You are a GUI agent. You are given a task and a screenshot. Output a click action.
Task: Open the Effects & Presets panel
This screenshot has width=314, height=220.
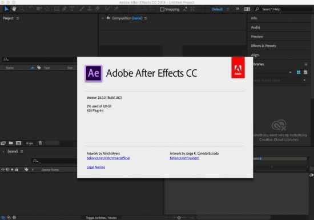264,46
